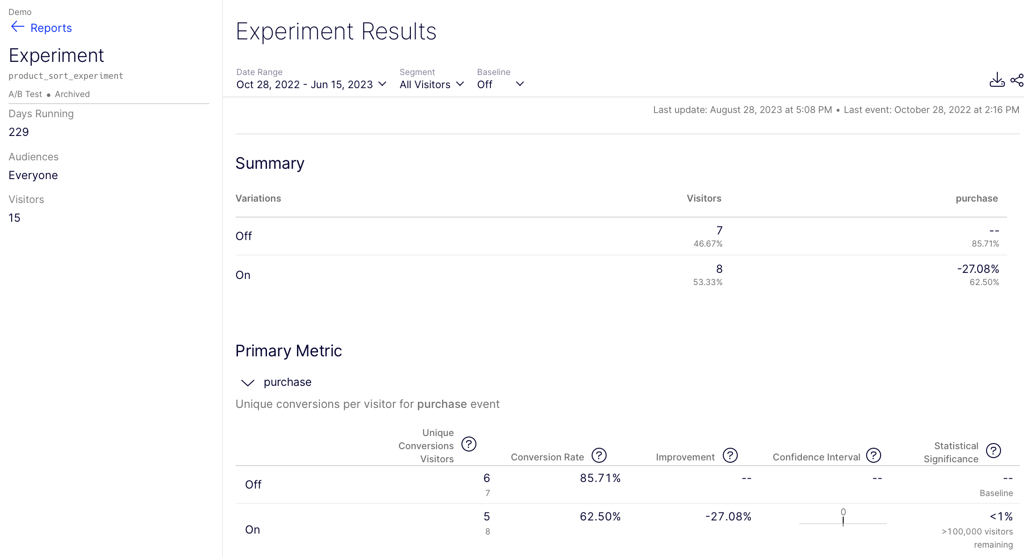Image resolution: width=1024 pixels, height=557 pixels.
Task: Click the share results icon
Action: point(1017,80)
